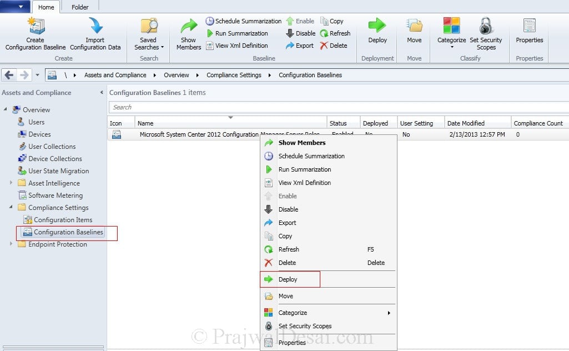Image resolution: width=569 pixels, height=351 pixels.
Task: Click Disable in the ribbon
Action: pyautogui.click(x=300, y=33)
